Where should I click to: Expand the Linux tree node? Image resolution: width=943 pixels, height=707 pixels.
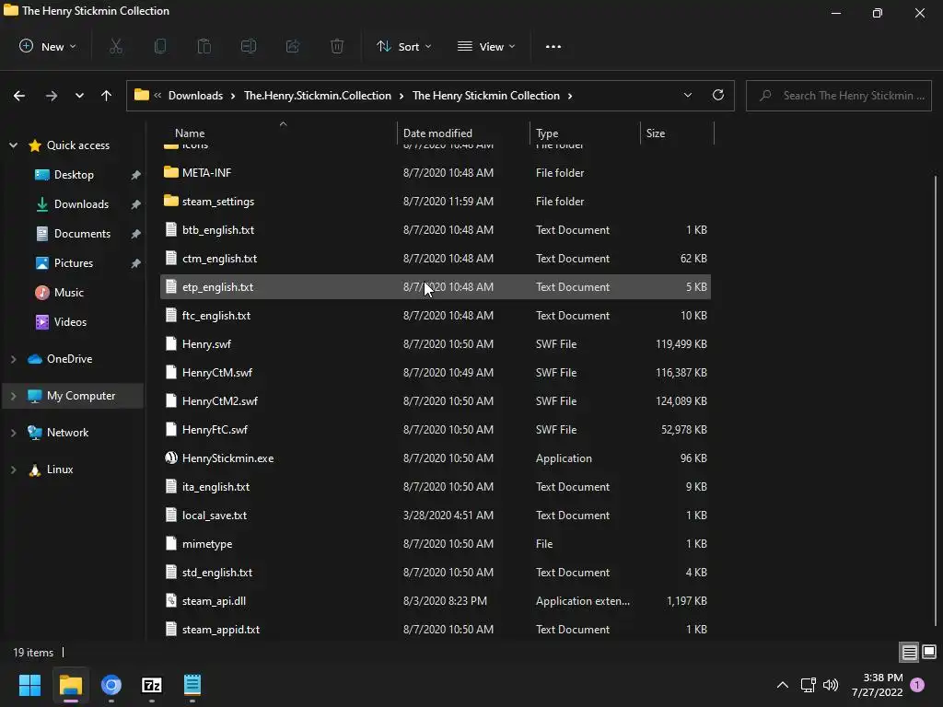[x=13, y=469]
